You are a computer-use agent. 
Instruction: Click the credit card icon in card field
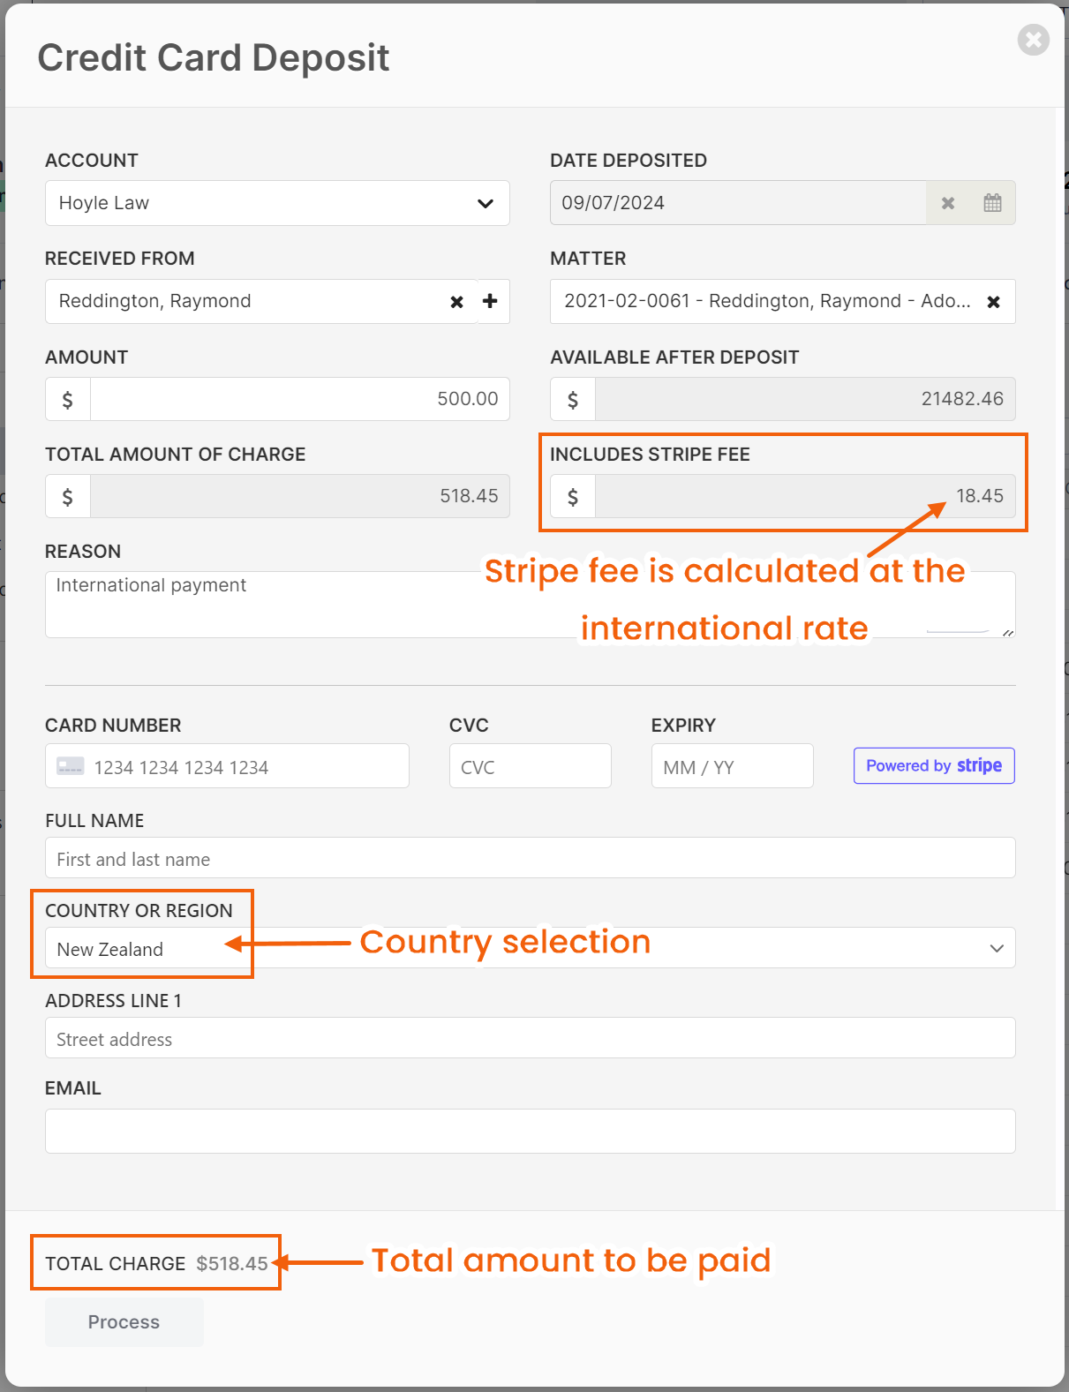[71, 766]
